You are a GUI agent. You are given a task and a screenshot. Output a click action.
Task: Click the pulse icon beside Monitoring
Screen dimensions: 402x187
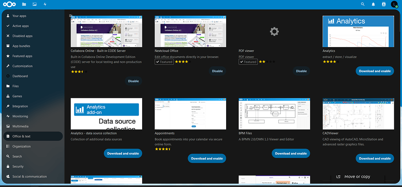8,116
